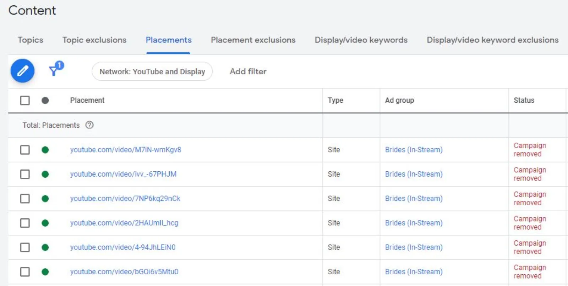Image resolution: width=568 pixels, height=286 pixels.
Task: Open help icon next to Total: Placements
Action: tap(89, 125)
